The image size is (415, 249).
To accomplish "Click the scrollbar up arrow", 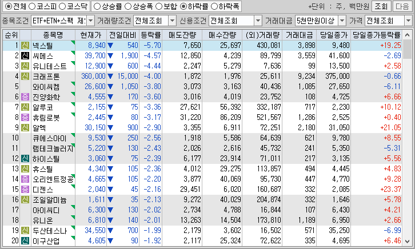I will [408, 35].
